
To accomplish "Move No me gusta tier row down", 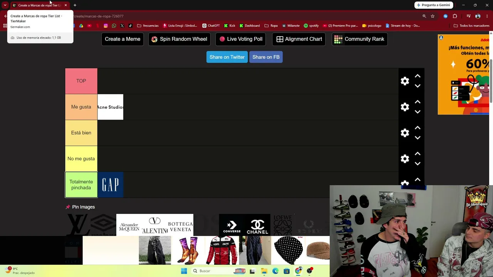I will (x=418, y=163).
